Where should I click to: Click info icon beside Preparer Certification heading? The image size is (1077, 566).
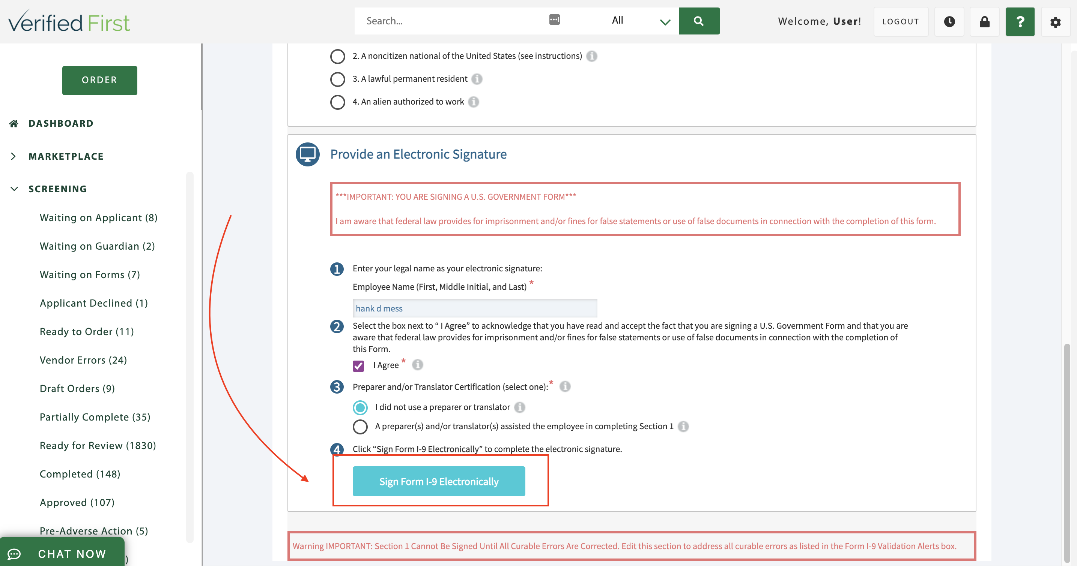click(565, 386)
